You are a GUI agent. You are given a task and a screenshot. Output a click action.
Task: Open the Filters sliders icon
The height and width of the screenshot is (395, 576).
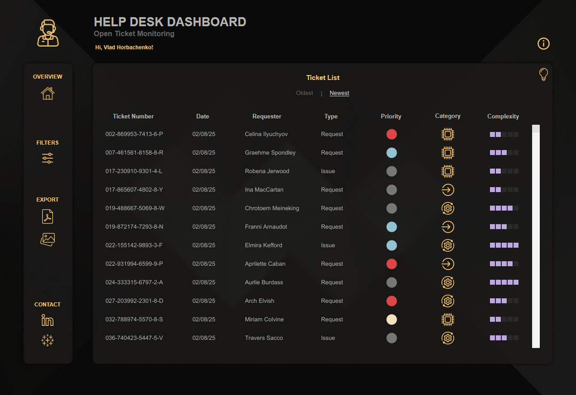point(47,158)
